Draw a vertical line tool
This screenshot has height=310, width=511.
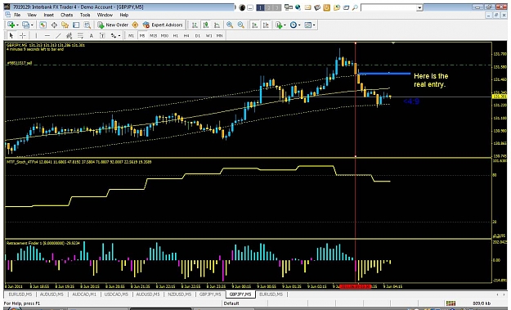click(x=36, y=35)
